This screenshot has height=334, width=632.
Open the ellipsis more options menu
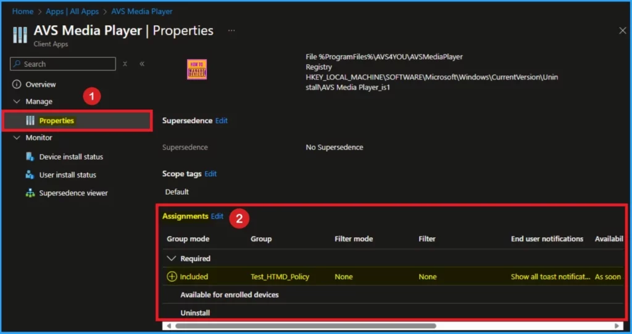[231, 31]
